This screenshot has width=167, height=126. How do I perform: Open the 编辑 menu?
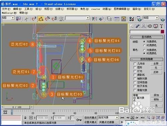tap(17, 9)
